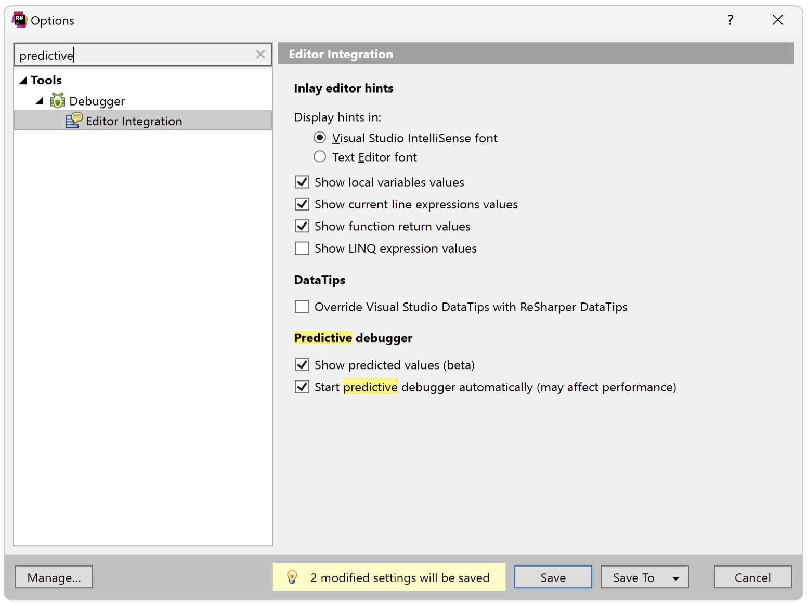Click the 'Inlay editor hints' heading
808x605 pixels.
[344, 88]
